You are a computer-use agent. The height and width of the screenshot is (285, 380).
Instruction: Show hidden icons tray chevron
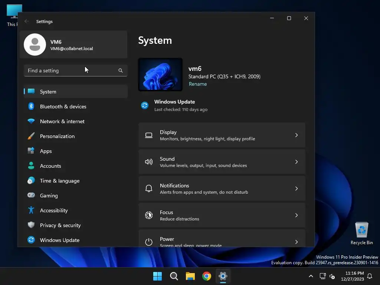[311, 276]
